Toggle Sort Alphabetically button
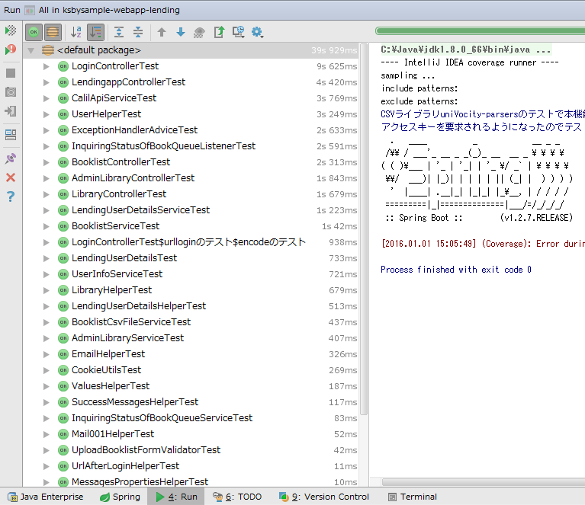Screen dimensions: 585x505 click(x=76, y=32)
